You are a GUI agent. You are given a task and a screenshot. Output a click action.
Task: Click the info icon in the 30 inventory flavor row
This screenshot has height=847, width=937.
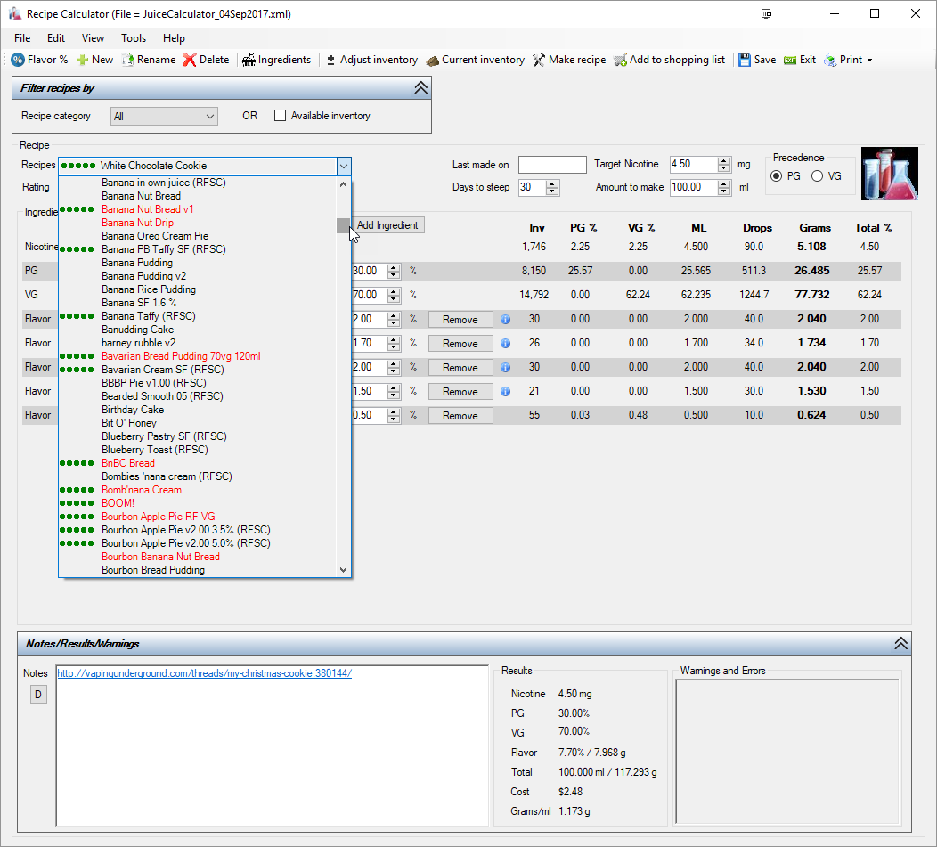[x=506, y=319]
